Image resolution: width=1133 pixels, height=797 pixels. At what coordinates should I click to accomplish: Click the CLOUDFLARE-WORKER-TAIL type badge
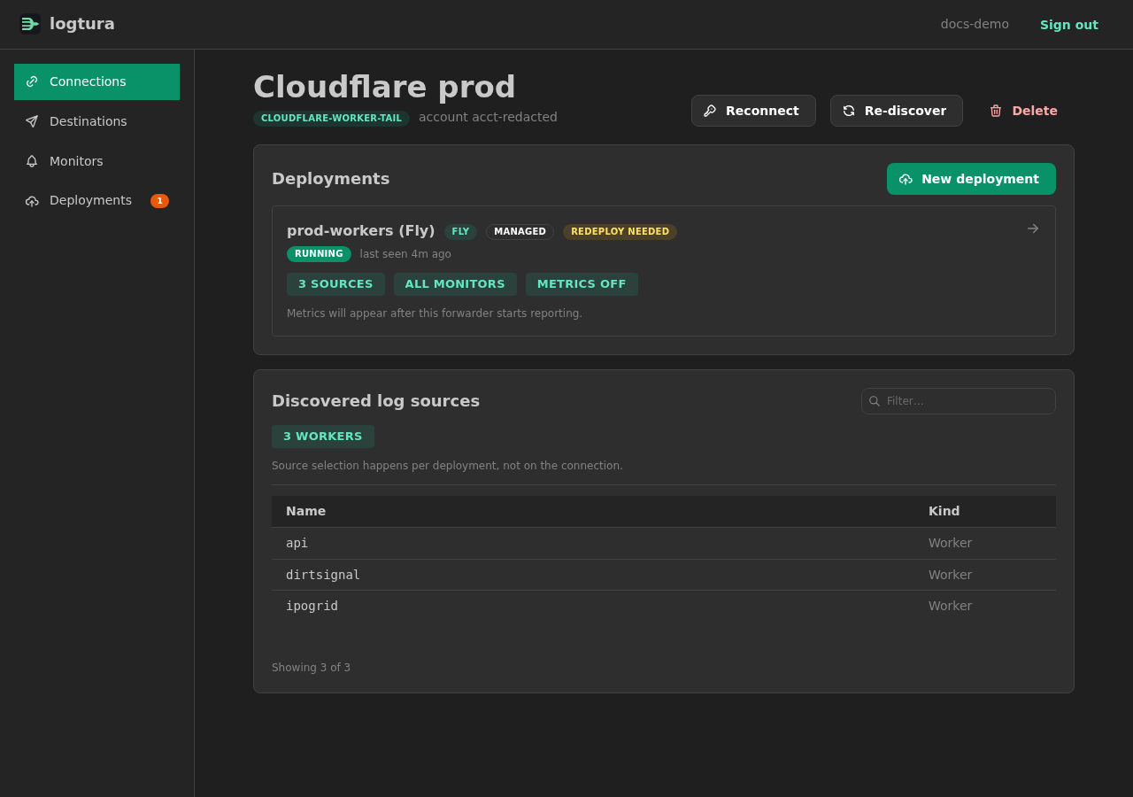tap(331, 119)
